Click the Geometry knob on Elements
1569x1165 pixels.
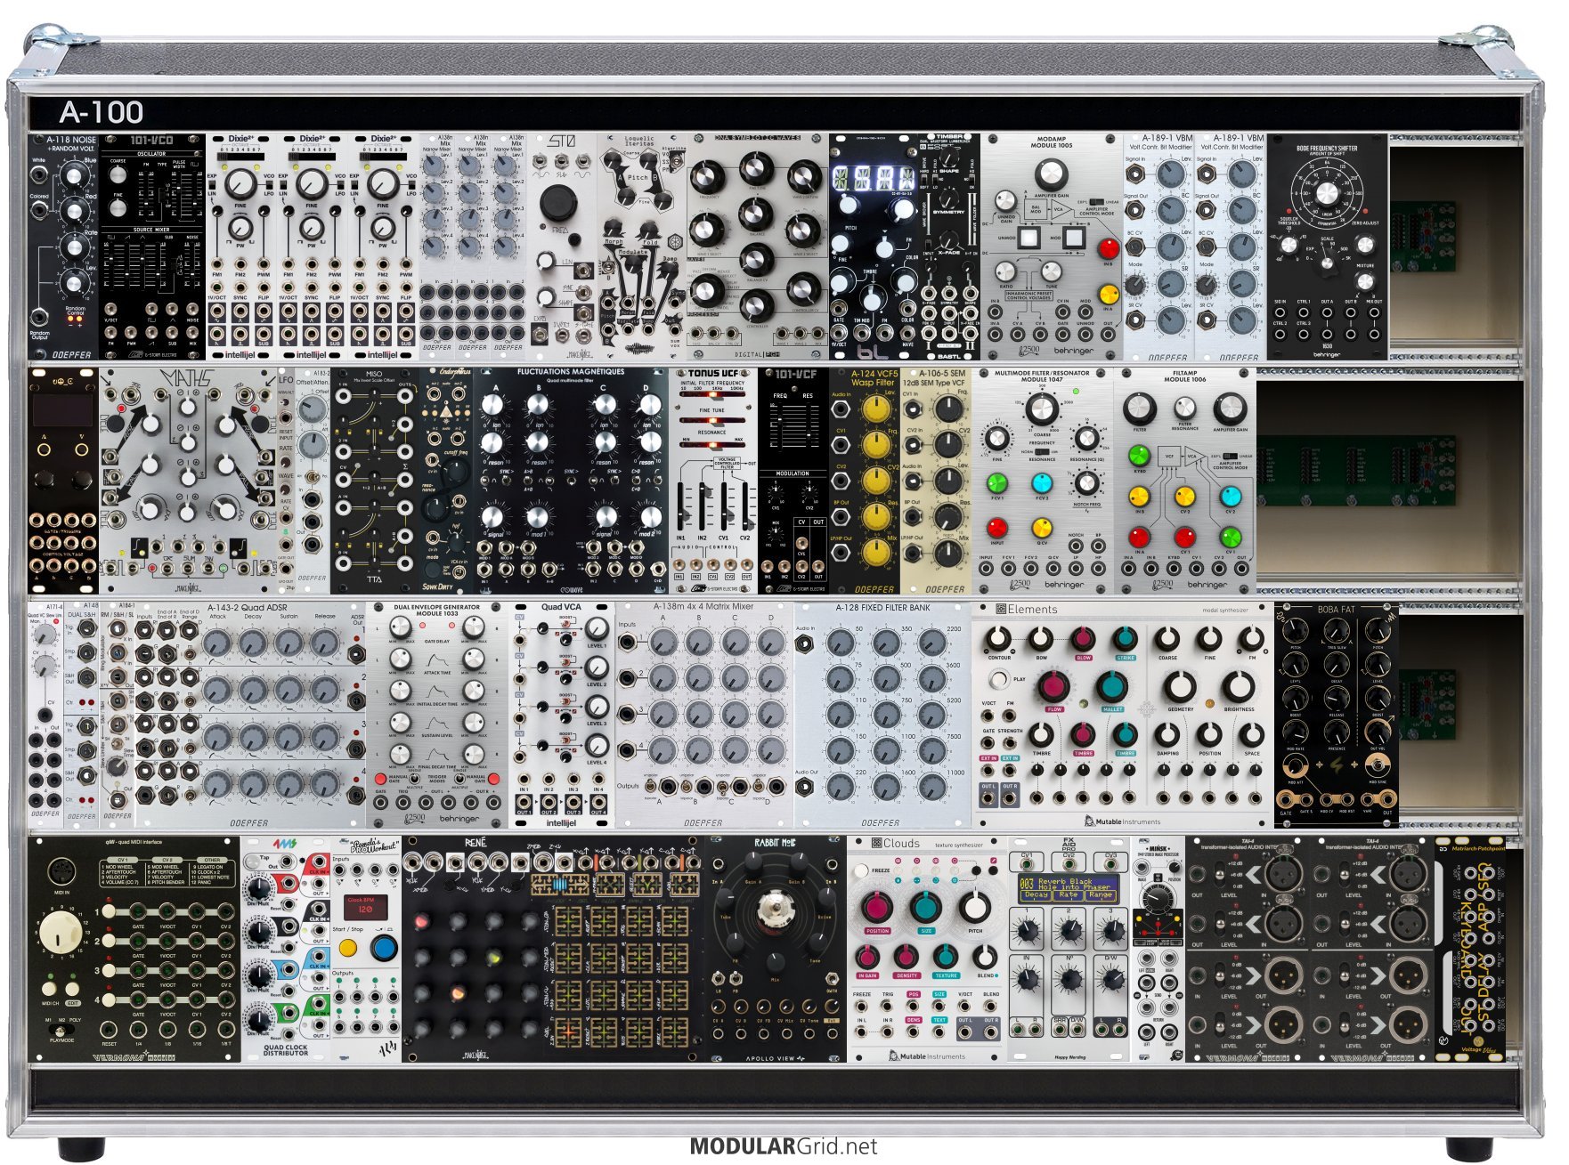coord(1181,686)
